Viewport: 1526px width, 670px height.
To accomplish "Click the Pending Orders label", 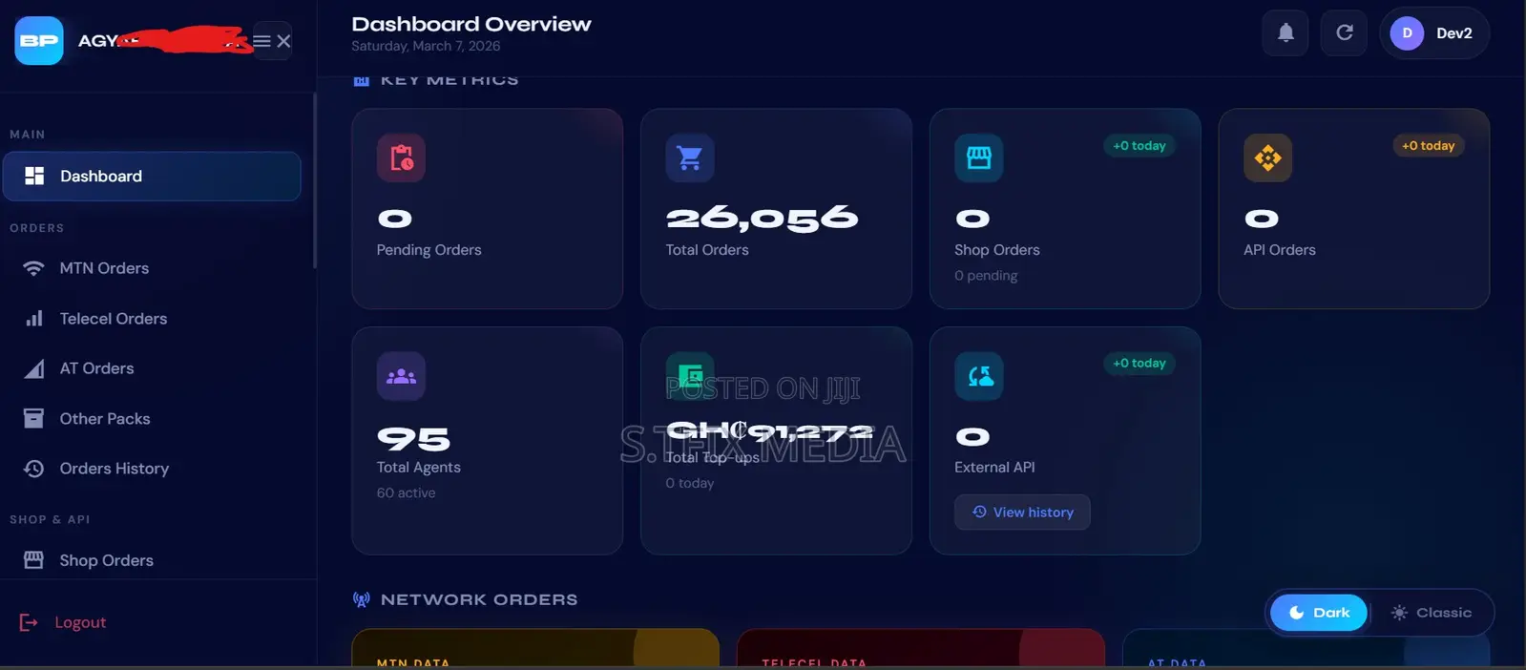I will pos(429,250).
